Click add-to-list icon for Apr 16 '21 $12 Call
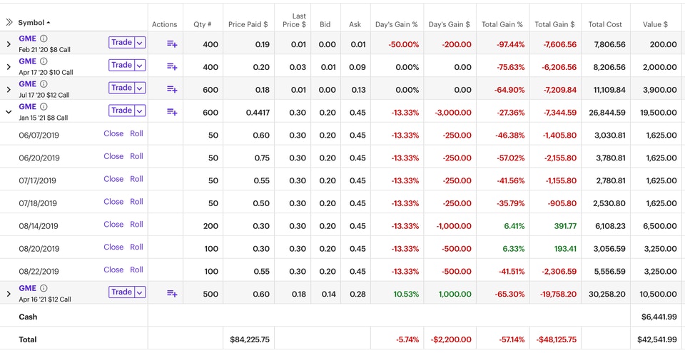 tap(172, 293)
